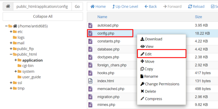Click the memcached.php file icon

click(90, 89)
